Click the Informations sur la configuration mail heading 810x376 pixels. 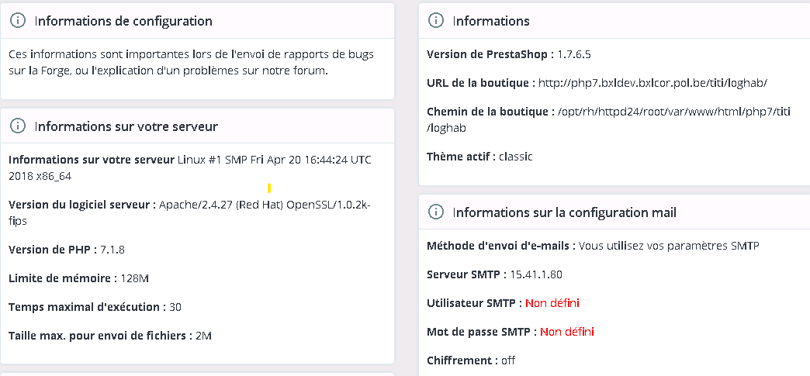pos(565,212)
